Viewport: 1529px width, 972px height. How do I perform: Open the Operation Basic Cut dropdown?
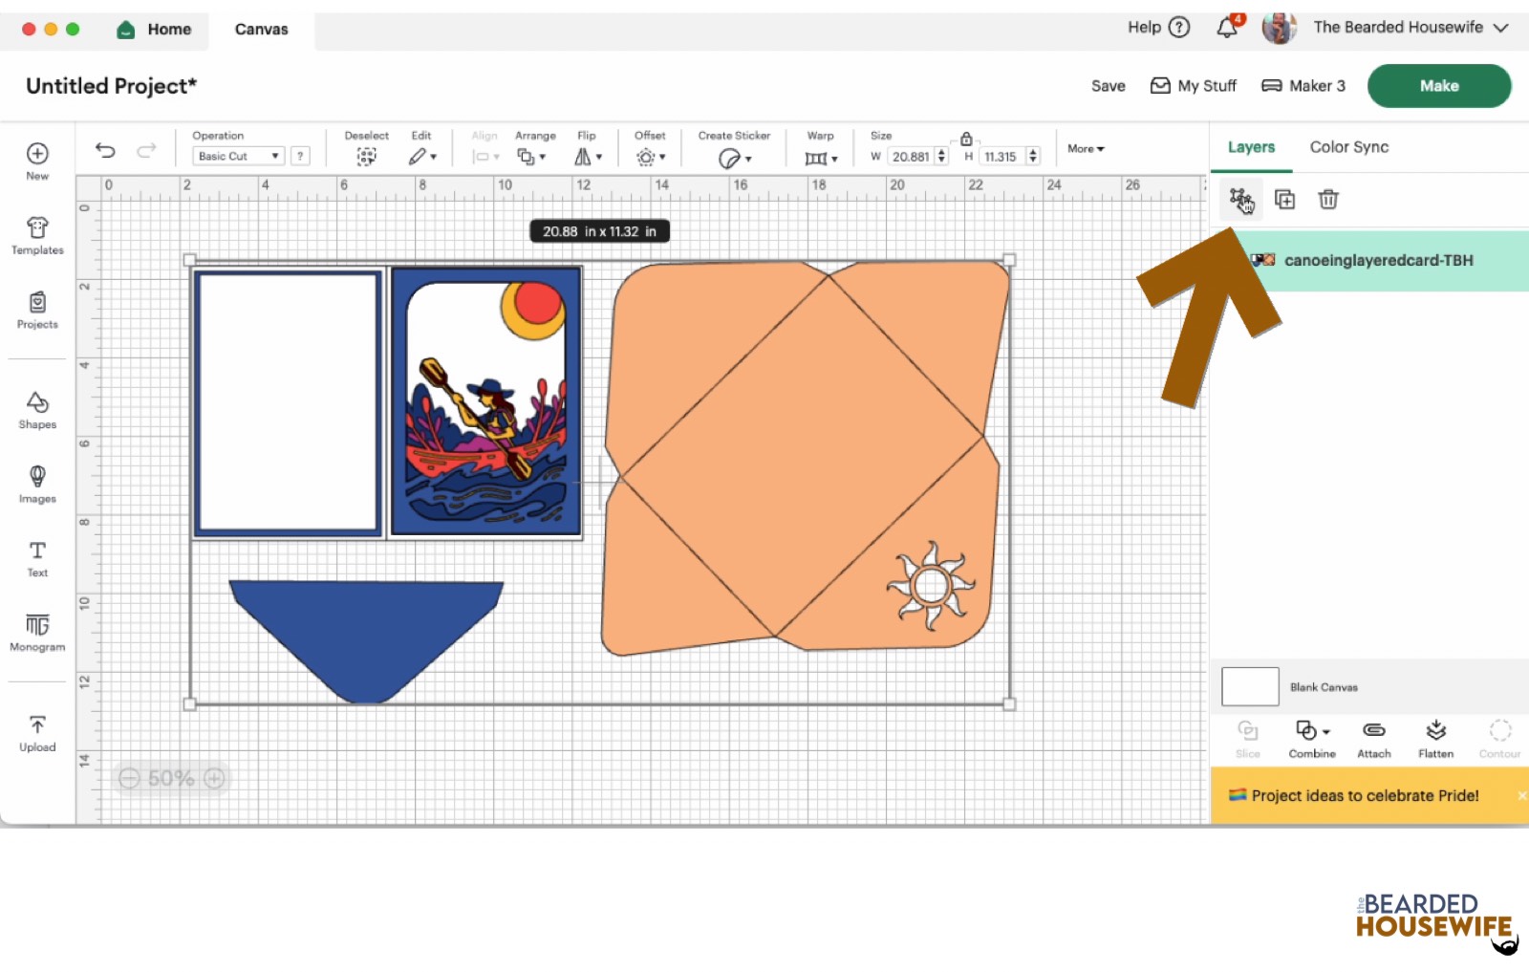pos(238,156)
